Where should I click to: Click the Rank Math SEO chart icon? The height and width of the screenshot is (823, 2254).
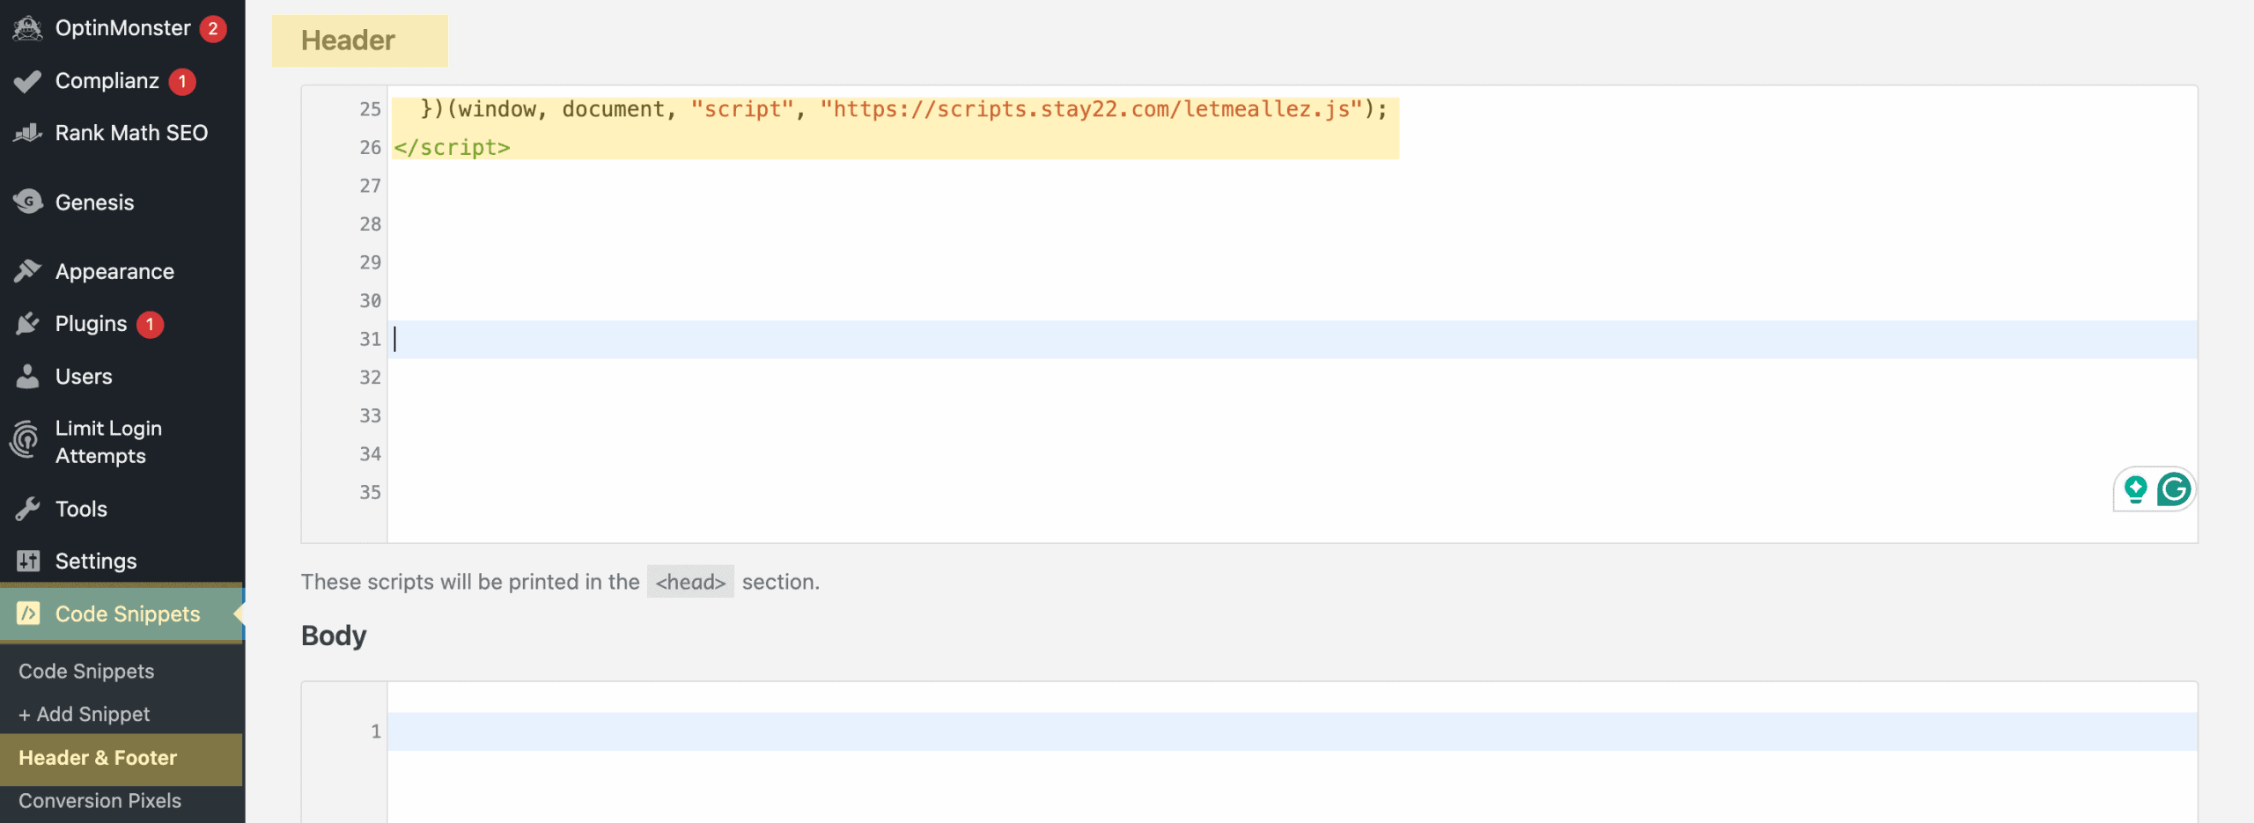pos(27,133)
